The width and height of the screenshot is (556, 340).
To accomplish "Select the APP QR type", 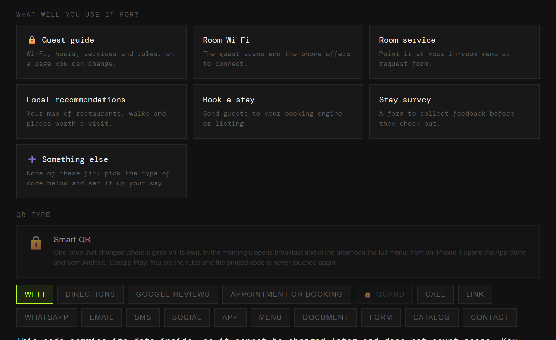I will [x=230, y=317].
